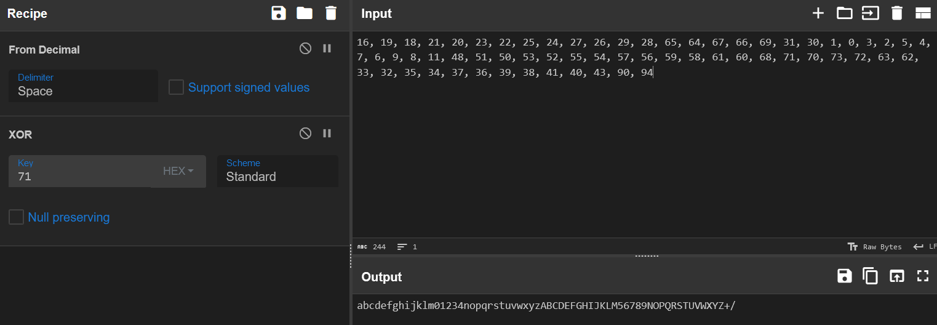
Task: Clear input with trash icon
Action: point(897,13)
